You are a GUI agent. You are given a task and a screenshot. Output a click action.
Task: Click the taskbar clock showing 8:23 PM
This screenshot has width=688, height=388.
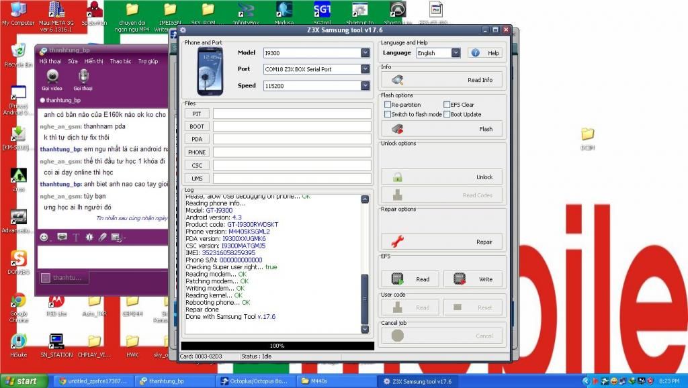(669, 381)
